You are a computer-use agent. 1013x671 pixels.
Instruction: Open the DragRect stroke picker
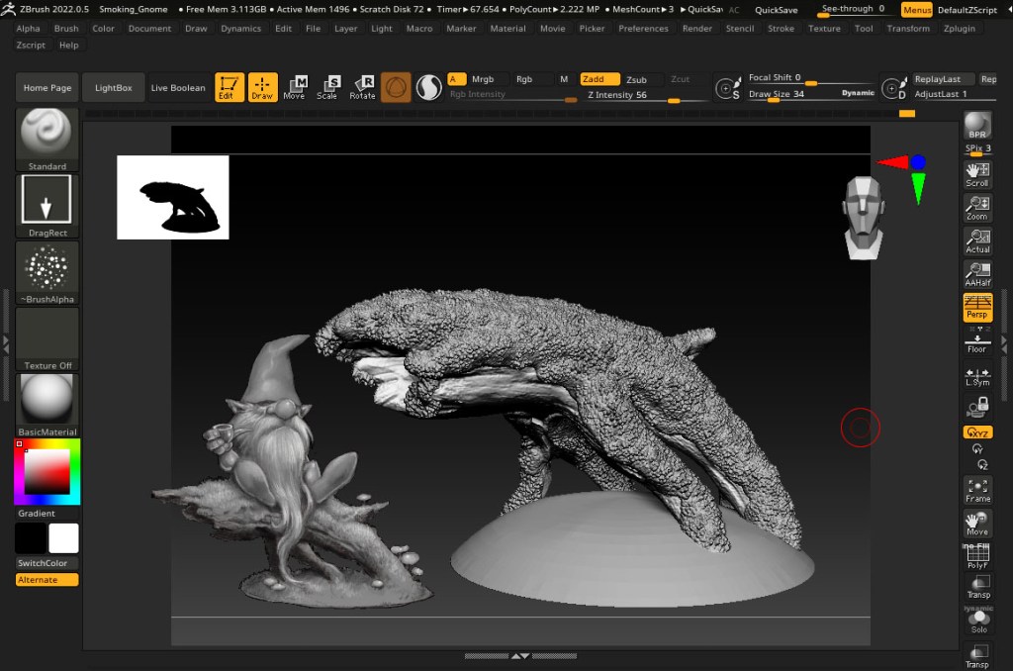(47, 207)
